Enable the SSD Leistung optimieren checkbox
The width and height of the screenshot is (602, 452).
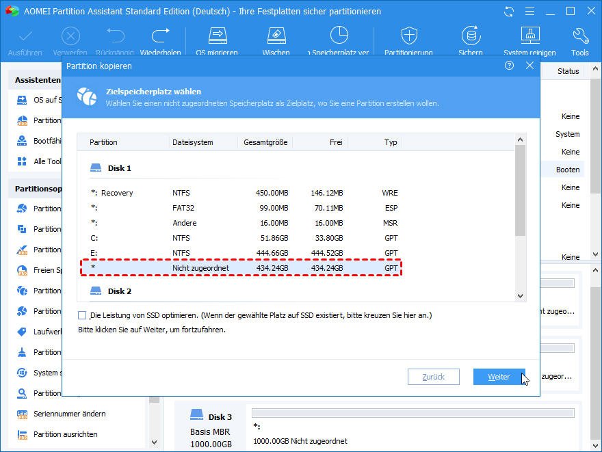[x=82, y=315]
